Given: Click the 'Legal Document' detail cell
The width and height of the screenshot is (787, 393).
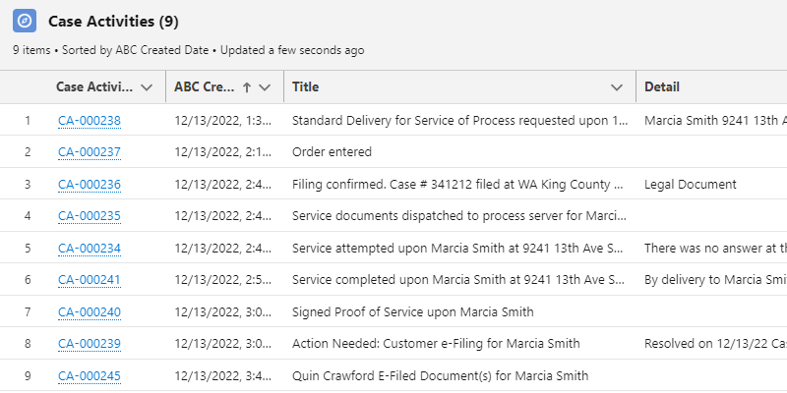Looking at the screenshot, I should click(690, 185).
